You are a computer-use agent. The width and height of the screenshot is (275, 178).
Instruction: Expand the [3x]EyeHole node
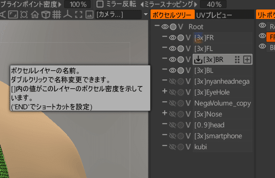[x=164, y=91]
